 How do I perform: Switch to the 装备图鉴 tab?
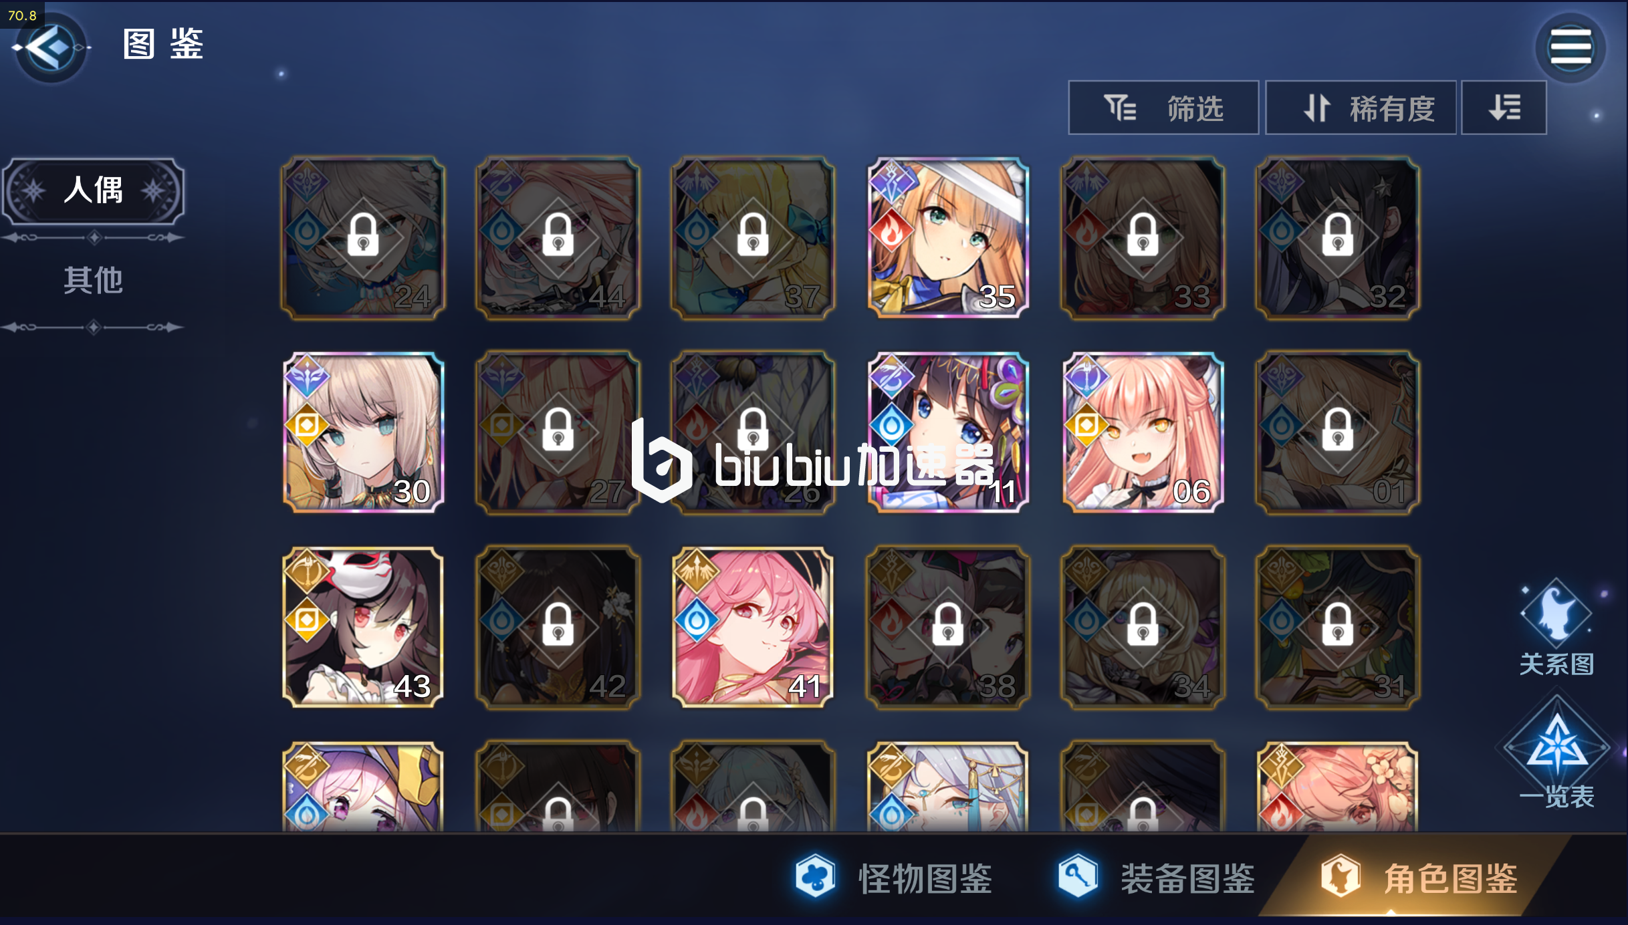1157,878
